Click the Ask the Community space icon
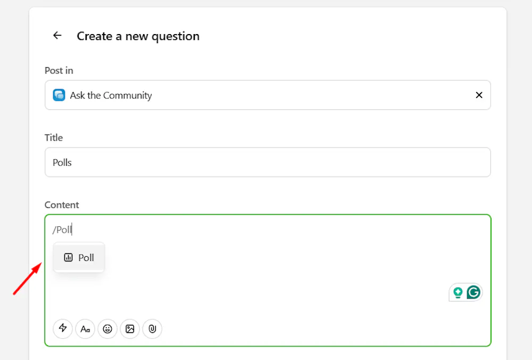The height and width of the screenshot is (360, 532). [59, 95]
